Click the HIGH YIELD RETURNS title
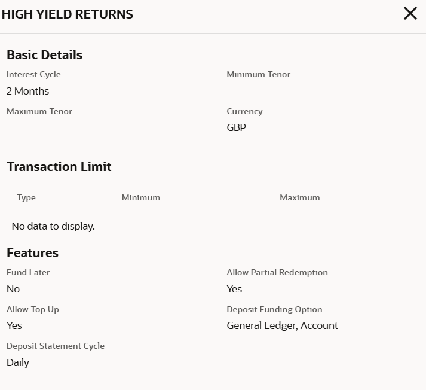This screenshot has height=390, width=426. tap(68, 14)
